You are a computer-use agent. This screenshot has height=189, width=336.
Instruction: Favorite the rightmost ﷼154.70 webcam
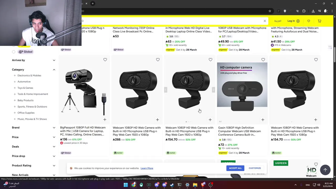[x=316, y=60]
